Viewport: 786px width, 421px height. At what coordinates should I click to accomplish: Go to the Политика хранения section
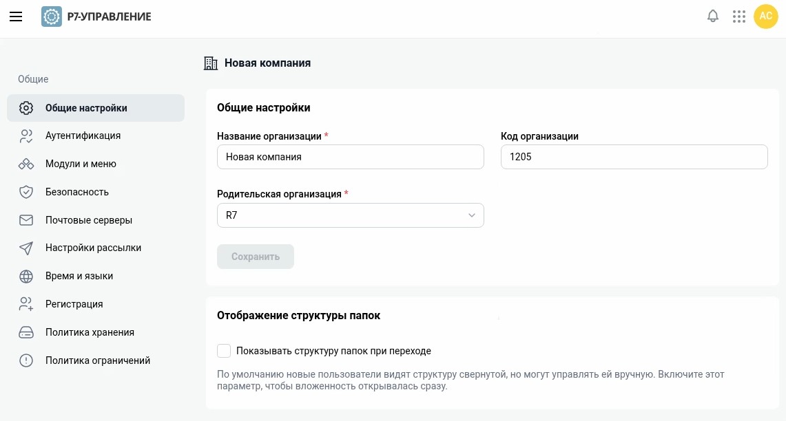(96, 332)
